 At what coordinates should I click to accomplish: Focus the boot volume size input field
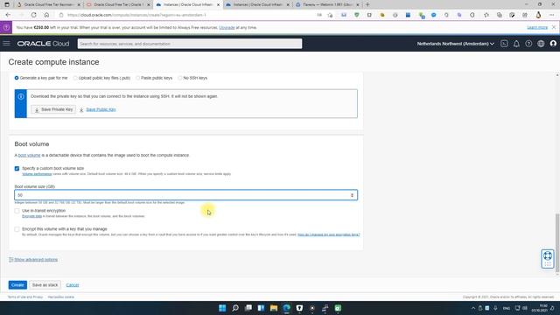click(185, 195)
